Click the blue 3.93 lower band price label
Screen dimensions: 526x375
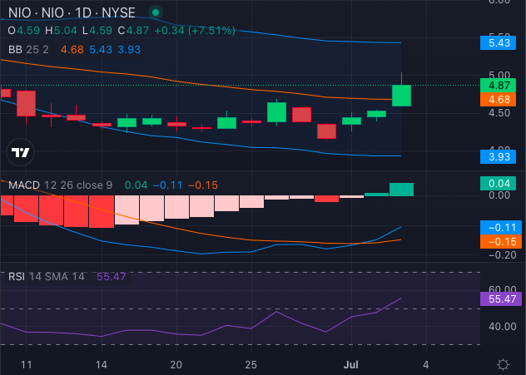click(x=499, y=156)
